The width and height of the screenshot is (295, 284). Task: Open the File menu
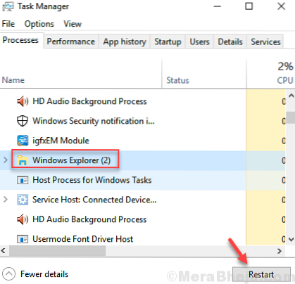tap(8, 24)
